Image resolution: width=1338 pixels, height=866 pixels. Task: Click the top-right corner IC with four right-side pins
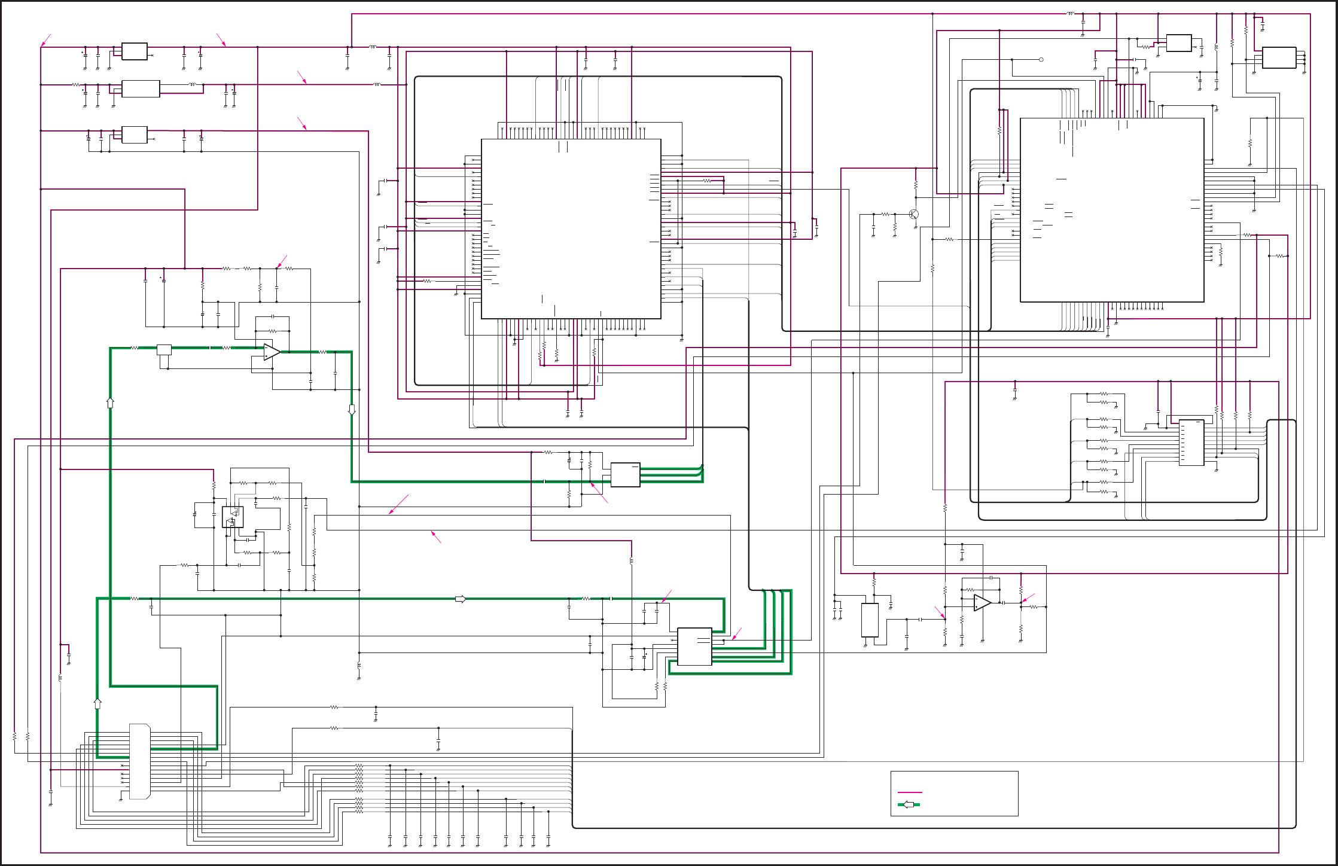click(1279, 58)
